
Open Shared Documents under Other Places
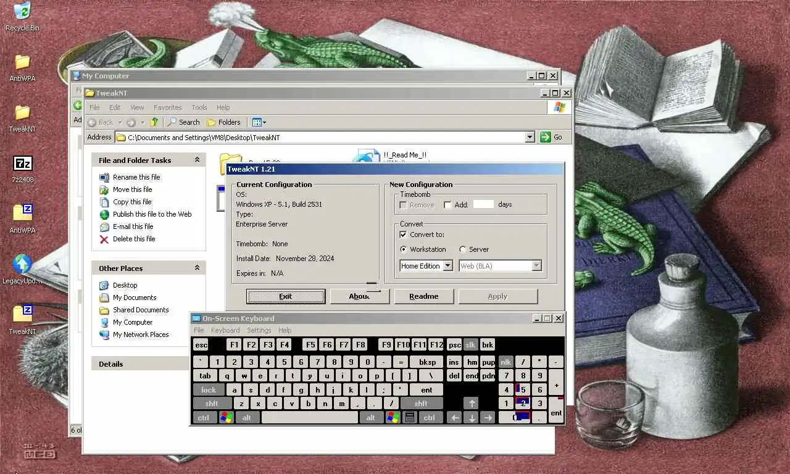pos(141,310)
